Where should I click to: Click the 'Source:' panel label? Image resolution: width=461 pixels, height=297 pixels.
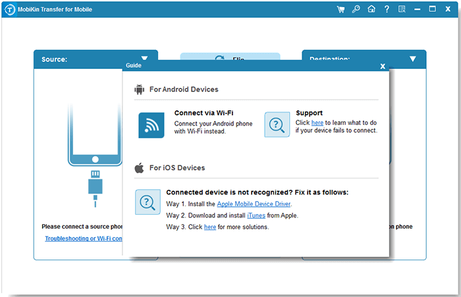(54, 59)
